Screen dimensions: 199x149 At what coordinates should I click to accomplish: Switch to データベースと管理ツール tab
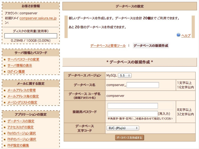108,46
